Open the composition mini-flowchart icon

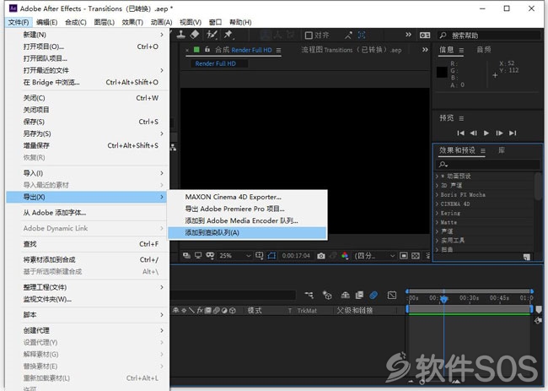[309, 295]
